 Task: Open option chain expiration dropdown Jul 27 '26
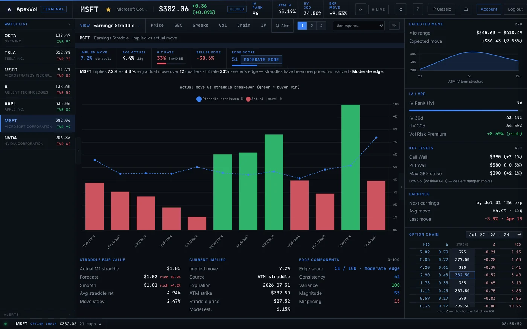494,235
